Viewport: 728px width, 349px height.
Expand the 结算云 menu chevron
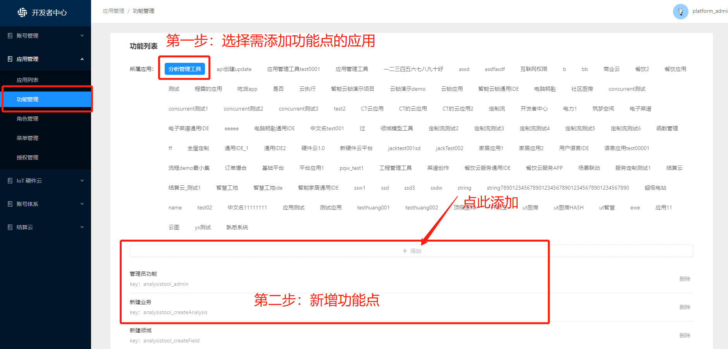click(82, 227)
